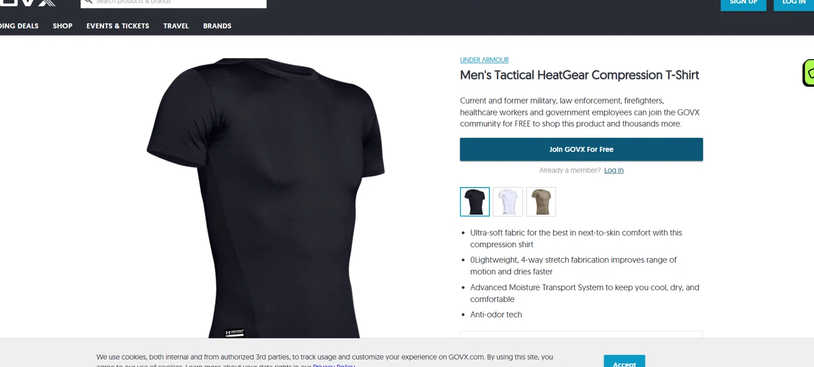814x367 pixels.
Task: Click the Log In header button
Action: click(793, 3)
